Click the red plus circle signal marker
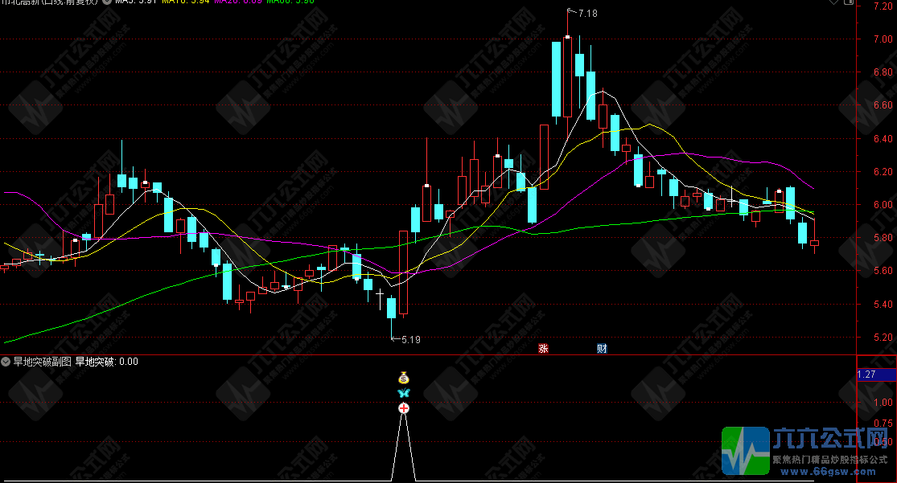The width and height of the screenshot is (897, 483). coord(404,408)
